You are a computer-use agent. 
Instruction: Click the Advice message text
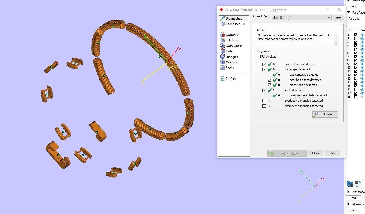pyautogui.click(x=294, y=37)
